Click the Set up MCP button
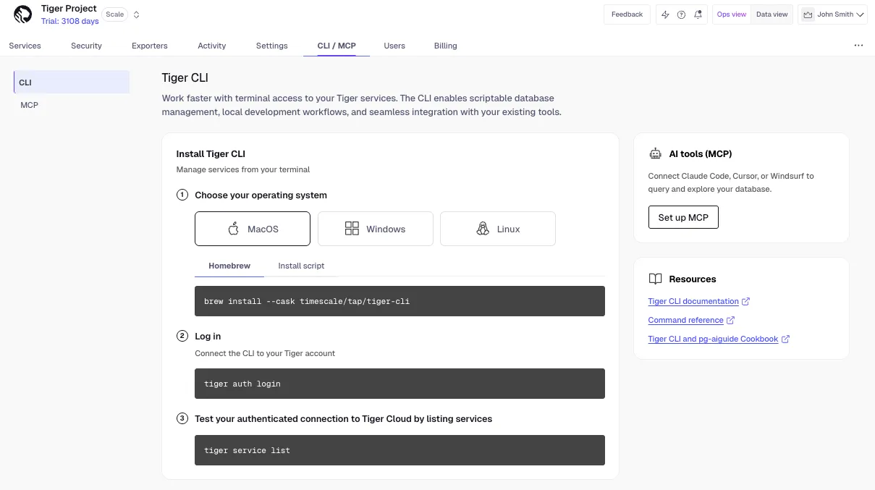The height and width of the screenshot is (490, 875). click(683, 217)
